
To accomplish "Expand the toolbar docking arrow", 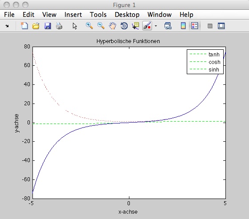I will pyautogui.click(x=7, y=26).
